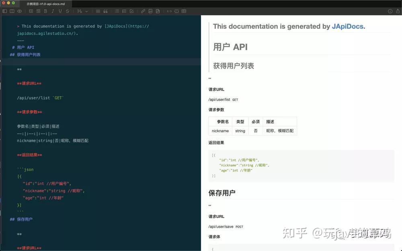The image size is (402, 251).
Task: Insert a table using the table icon
Action: pos(184,11)
